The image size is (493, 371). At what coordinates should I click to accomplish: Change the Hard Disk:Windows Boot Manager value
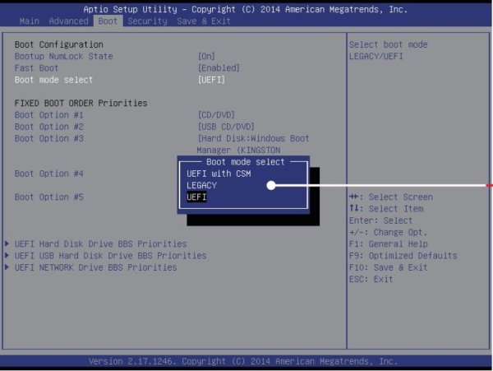(x=253, y=144)
